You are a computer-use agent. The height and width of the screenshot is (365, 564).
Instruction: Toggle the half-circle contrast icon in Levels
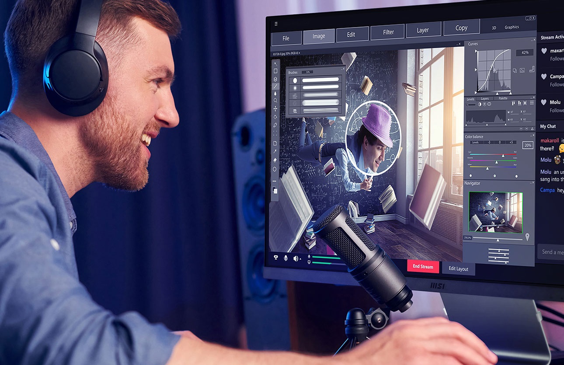click(479, 104)
